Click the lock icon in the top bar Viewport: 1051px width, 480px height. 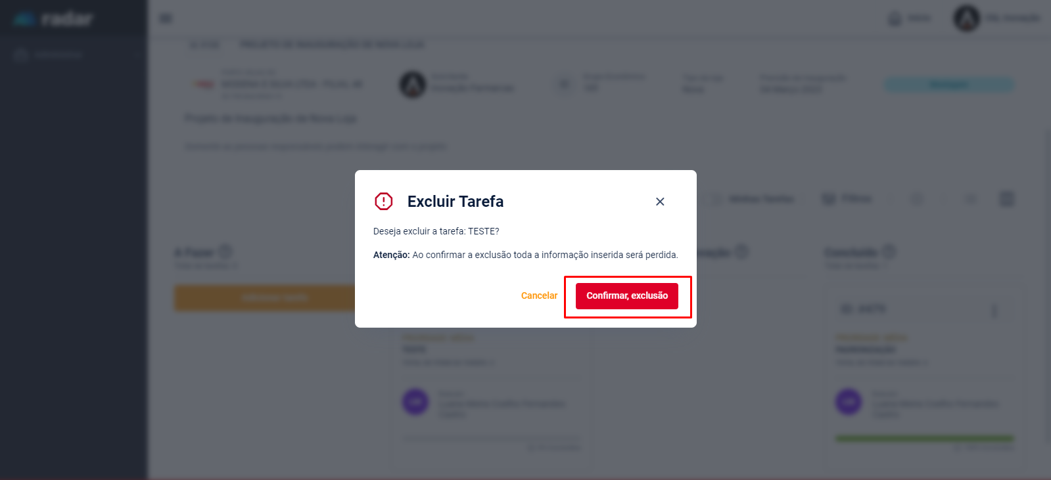pos(895,18)
